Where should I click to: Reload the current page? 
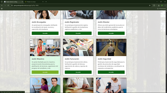coord(8,5)
